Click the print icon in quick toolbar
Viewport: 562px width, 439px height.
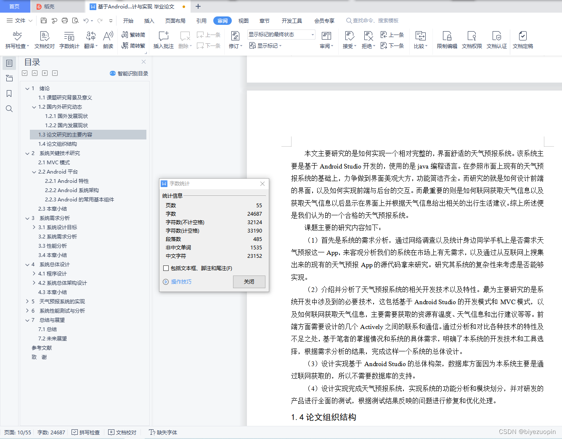(x=65, y=20)
